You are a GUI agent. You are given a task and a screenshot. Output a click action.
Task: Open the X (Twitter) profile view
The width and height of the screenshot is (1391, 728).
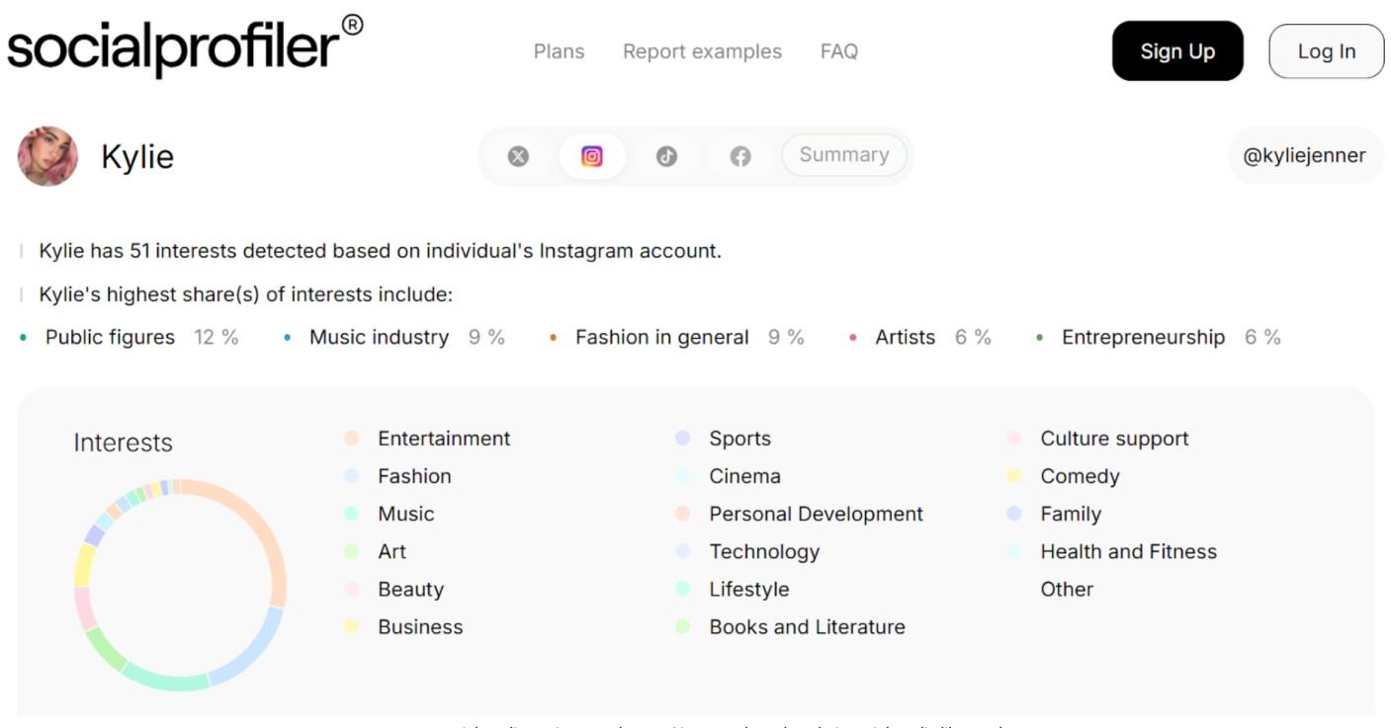(518, 155)
